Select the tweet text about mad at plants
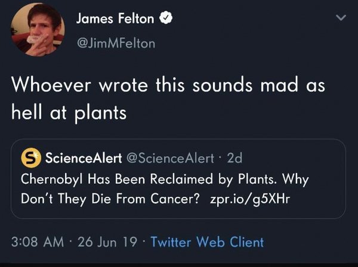Viewport: 358px width, 267px height. [x=168, y=99]
